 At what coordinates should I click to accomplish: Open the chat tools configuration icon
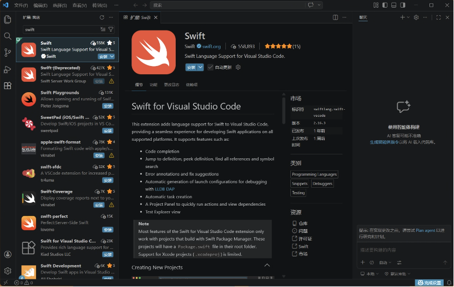[399, 262]
